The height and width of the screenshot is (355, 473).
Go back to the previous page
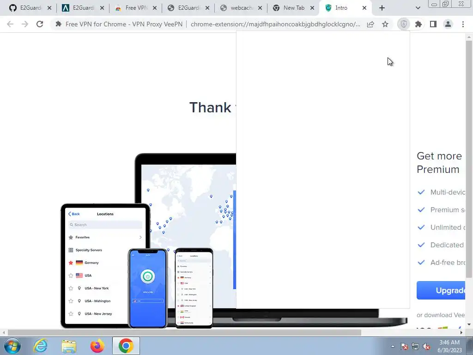10,24
